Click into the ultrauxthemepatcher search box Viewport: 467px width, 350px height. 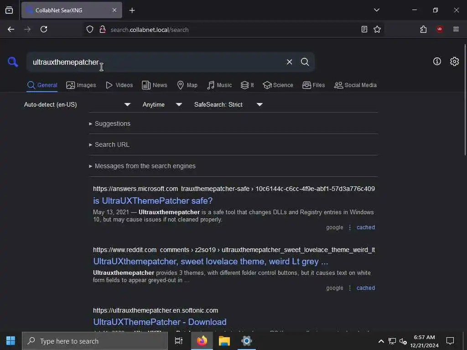(155, 62)
